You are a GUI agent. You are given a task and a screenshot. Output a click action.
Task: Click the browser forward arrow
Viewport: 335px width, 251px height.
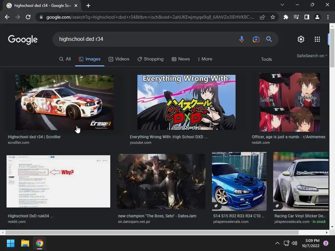pyautogui.click(x=18, y=17)
